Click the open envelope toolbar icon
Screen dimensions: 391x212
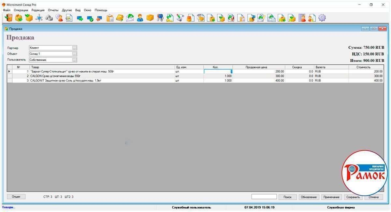click(130, 18)
